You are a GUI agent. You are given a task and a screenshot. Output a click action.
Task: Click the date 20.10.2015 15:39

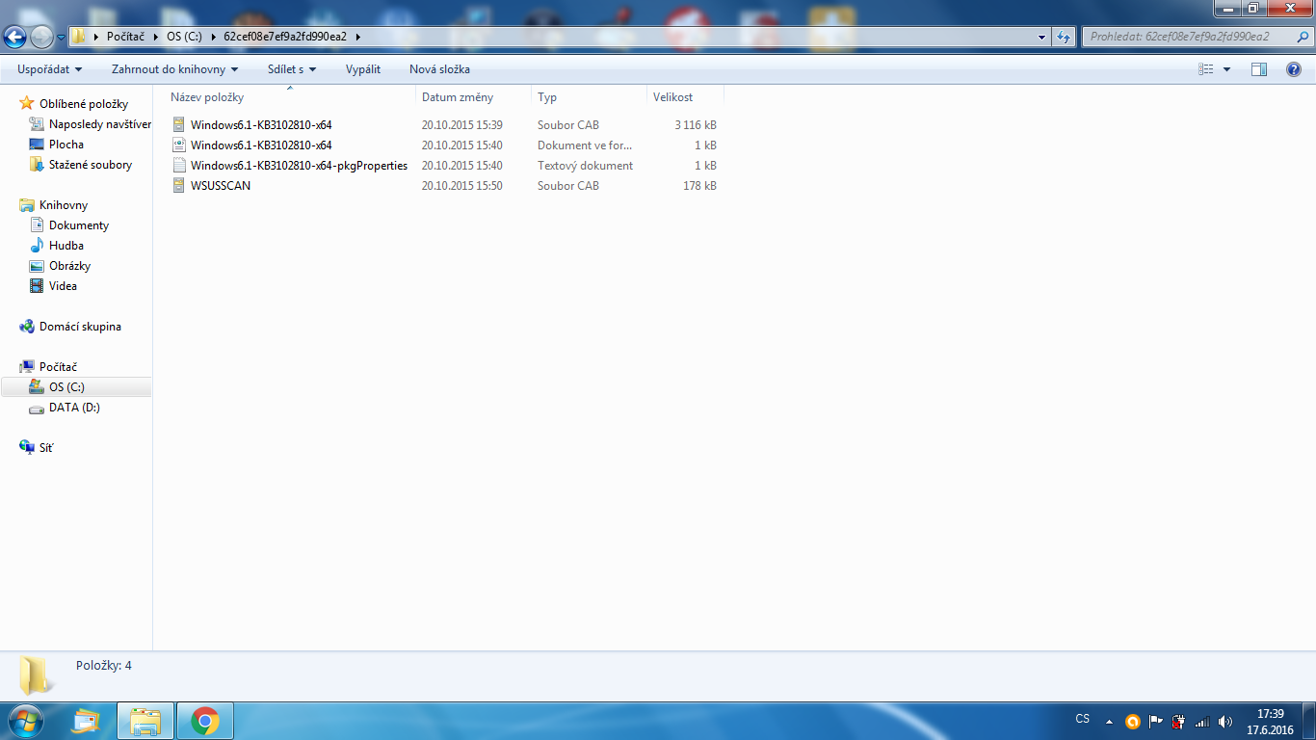(461, 125)
